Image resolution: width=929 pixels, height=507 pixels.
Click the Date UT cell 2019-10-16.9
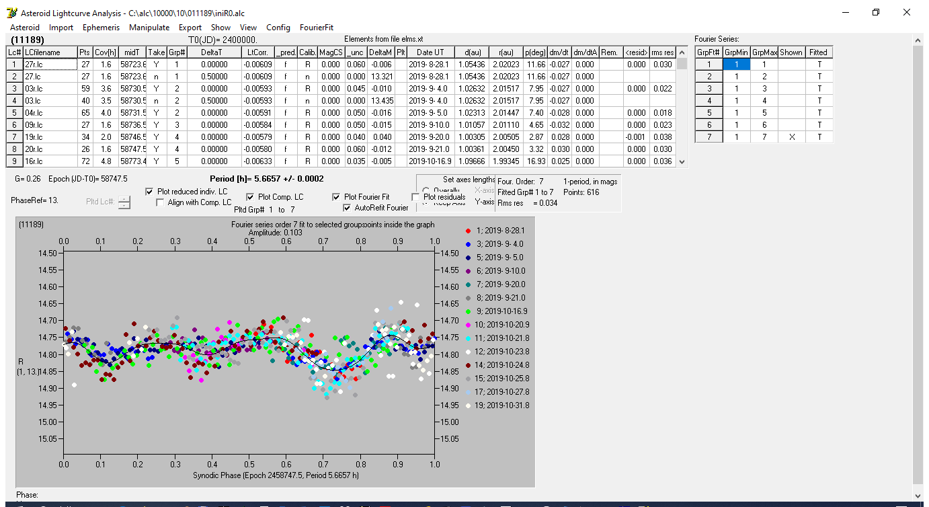pos(430,161)
